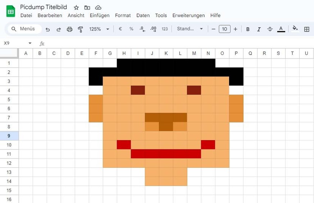Image resolution: width=314 pixels, height=203 pixels.
Task: Format as euro currency
Action: pos(120,29)
